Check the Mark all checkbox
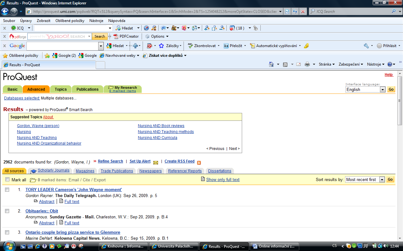 (x=8, y=179)
